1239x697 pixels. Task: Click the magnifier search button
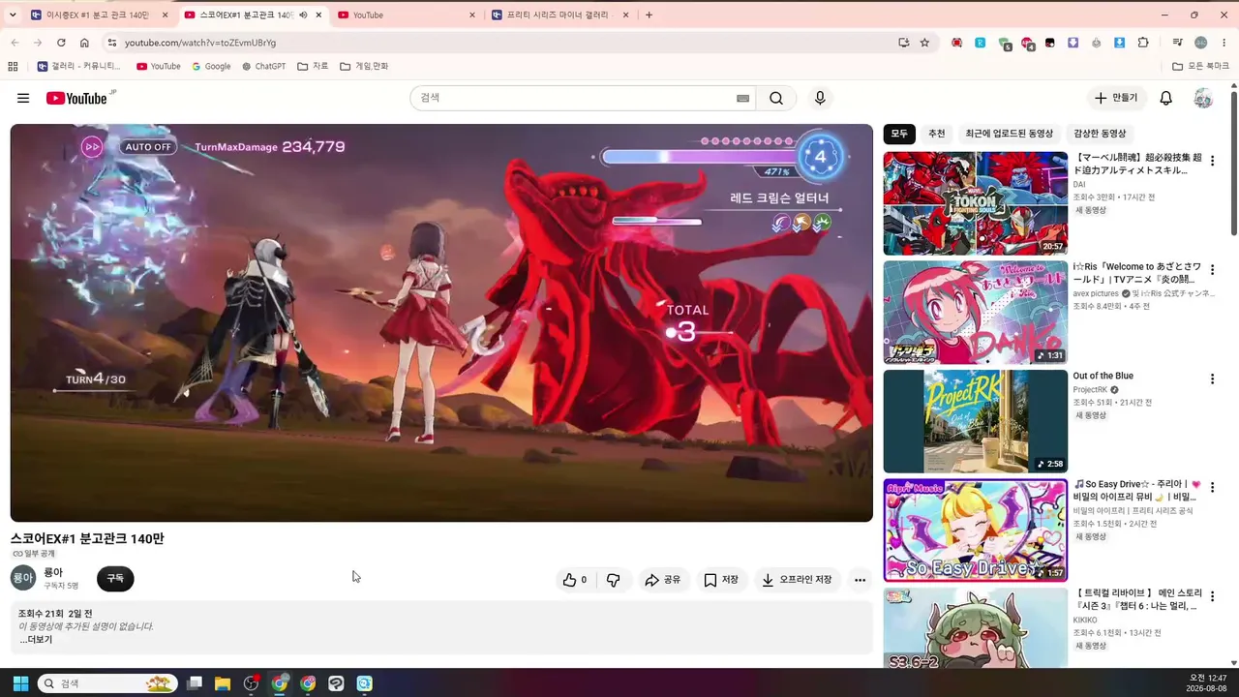[x=776, y=98]
